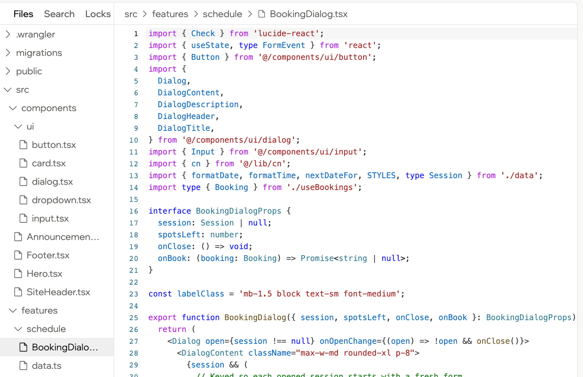This screenshot has width=583, height=377.
Task: Click the file icon beside dialog.tsx
Action: [23, 181]
